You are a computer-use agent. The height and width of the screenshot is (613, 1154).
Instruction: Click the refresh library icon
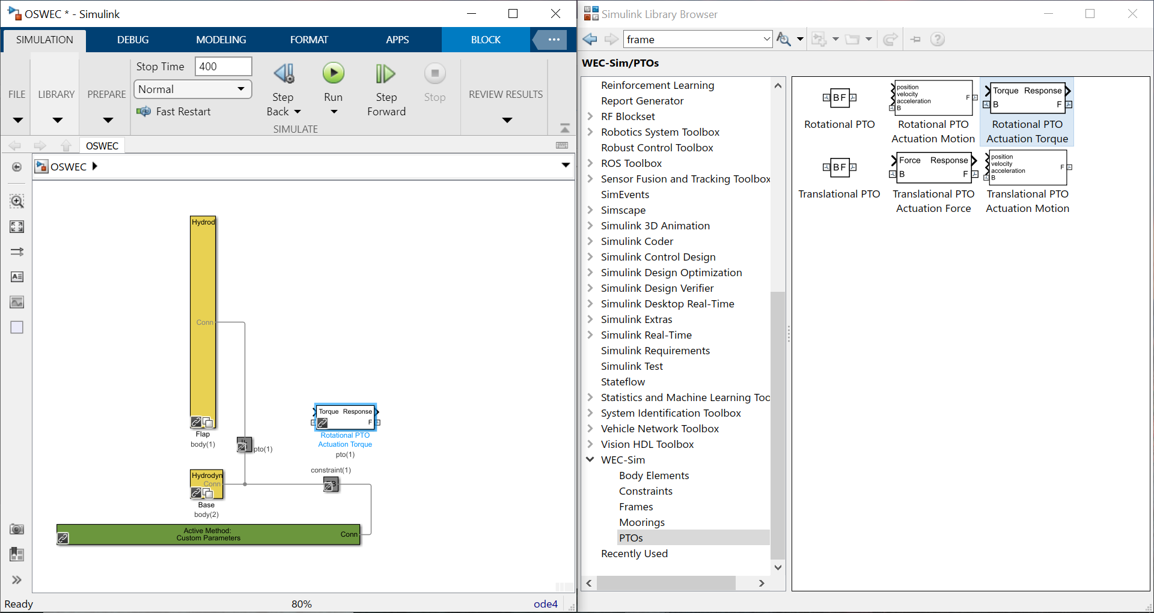tap(890, 40)
